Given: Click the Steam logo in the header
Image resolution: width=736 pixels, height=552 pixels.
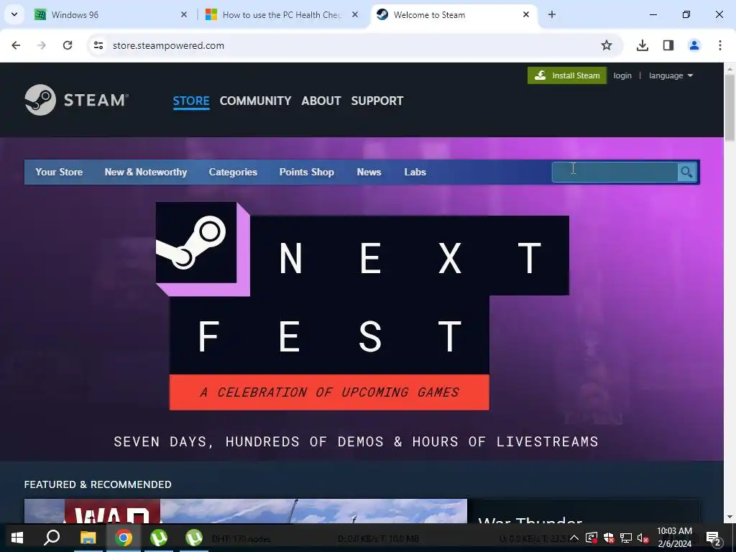Looking at the screenshot, I should [76, 100].
